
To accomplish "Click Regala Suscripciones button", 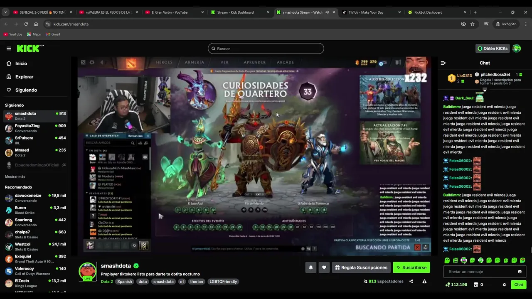I will click(361, 267).
